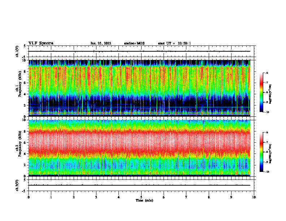Click the 4 tick on the time axis

pyautogui.click(x=119, y=197)
